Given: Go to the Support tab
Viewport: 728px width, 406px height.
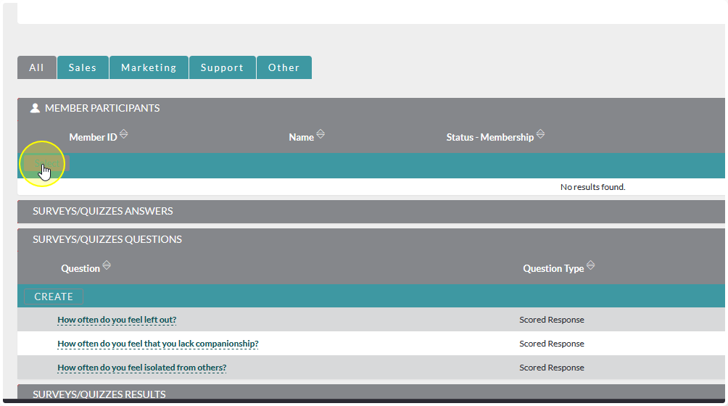Looking at the screenshot, I should (x=222, y=67).
